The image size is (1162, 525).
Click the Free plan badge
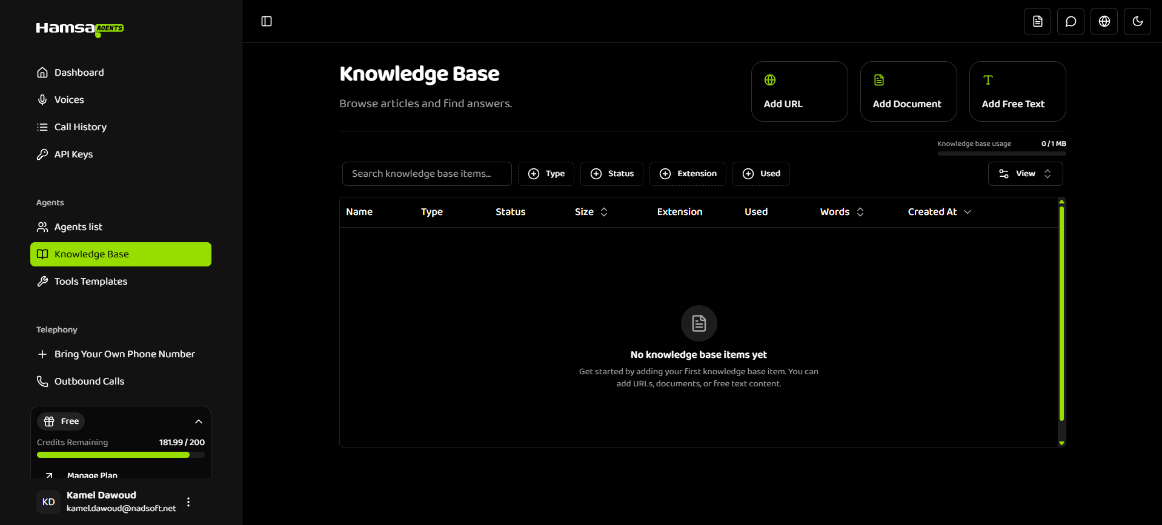61,421
